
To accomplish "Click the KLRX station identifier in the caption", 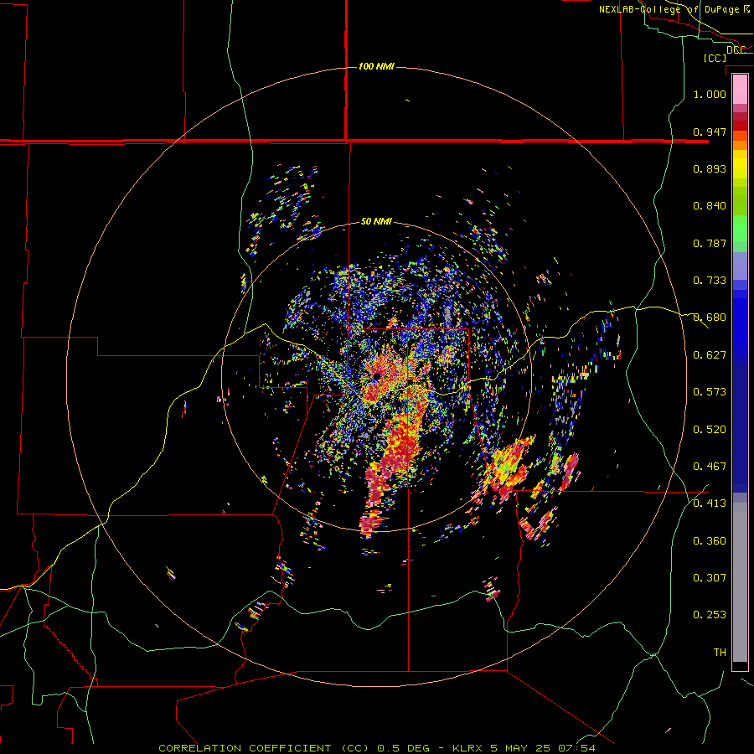I will tap(467, 748).
